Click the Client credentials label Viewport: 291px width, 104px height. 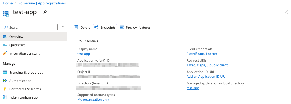pyautogui.click(x=199, y=49)
